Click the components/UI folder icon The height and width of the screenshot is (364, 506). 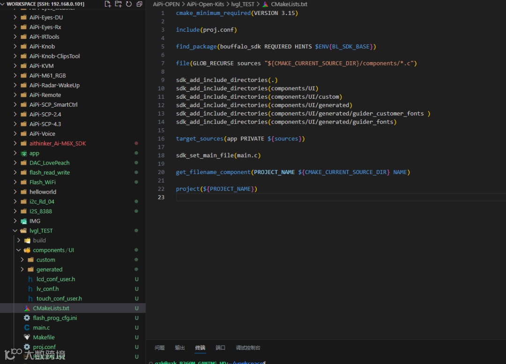click(27, 250)
